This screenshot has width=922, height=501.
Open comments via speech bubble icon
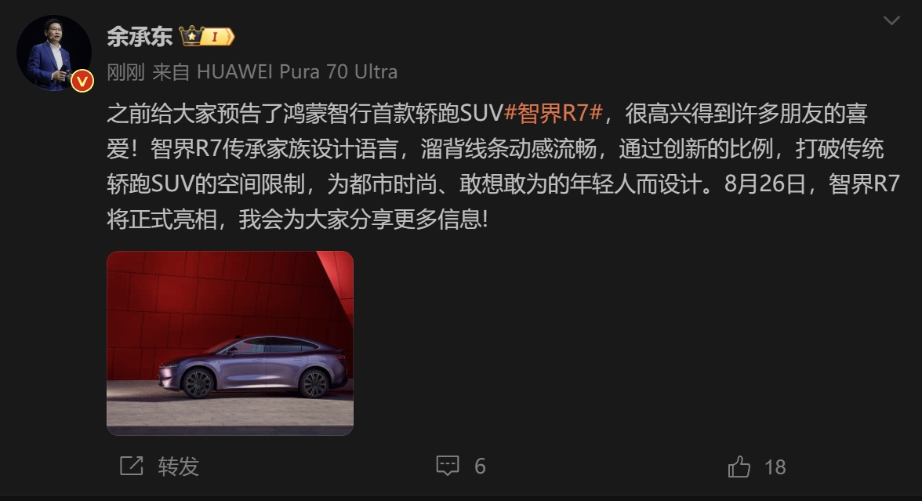(448, 466)
